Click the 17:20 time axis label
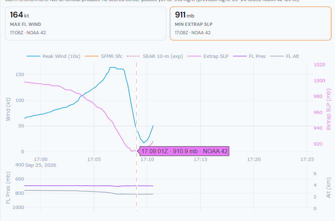 click(254, 159)
